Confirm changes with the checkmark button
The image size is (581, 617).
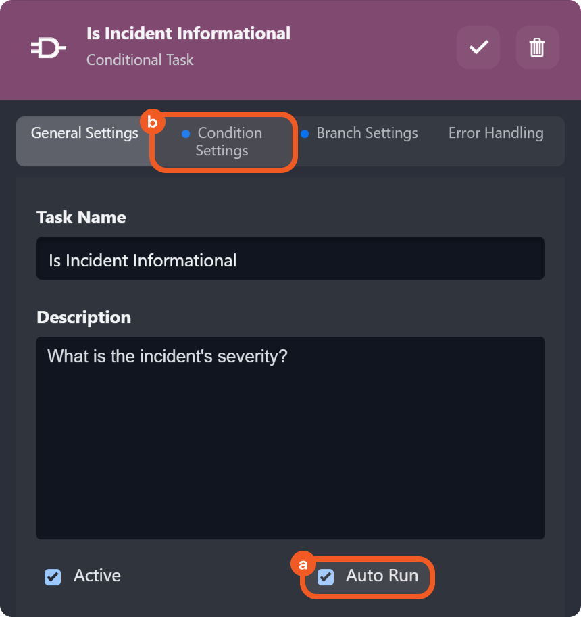[x=478, y=47]
